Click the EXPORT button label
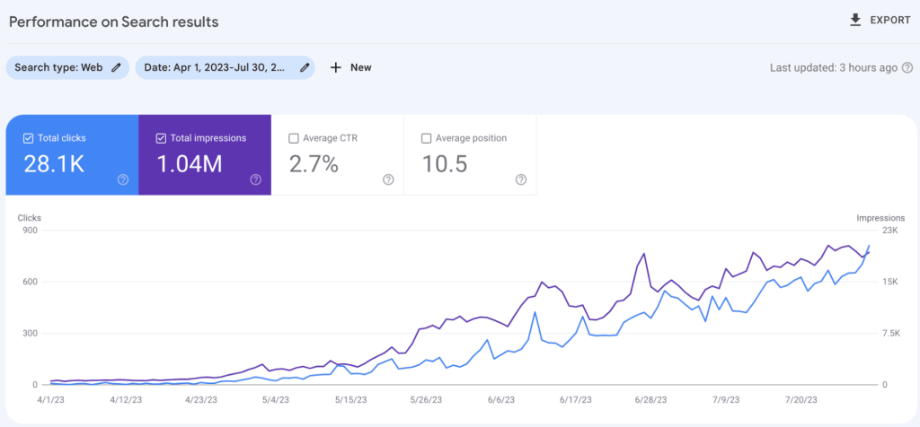Image resolution: width=920 pixels, height=427 pixels. (890, 20)
